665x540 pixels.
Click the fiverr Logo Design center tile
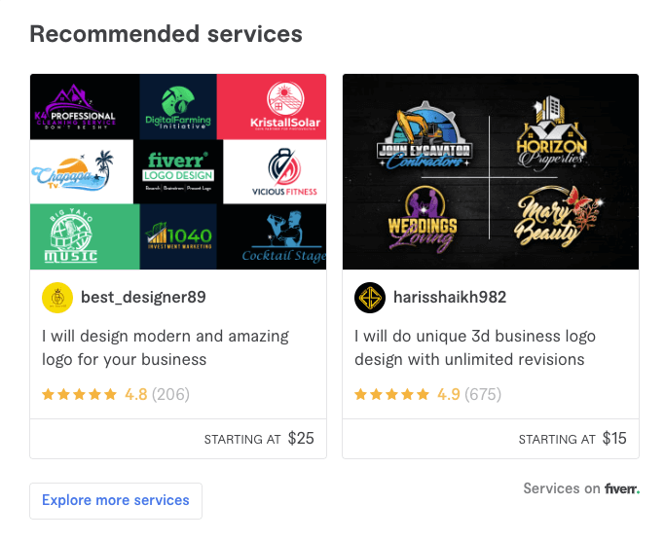(180, 170)
